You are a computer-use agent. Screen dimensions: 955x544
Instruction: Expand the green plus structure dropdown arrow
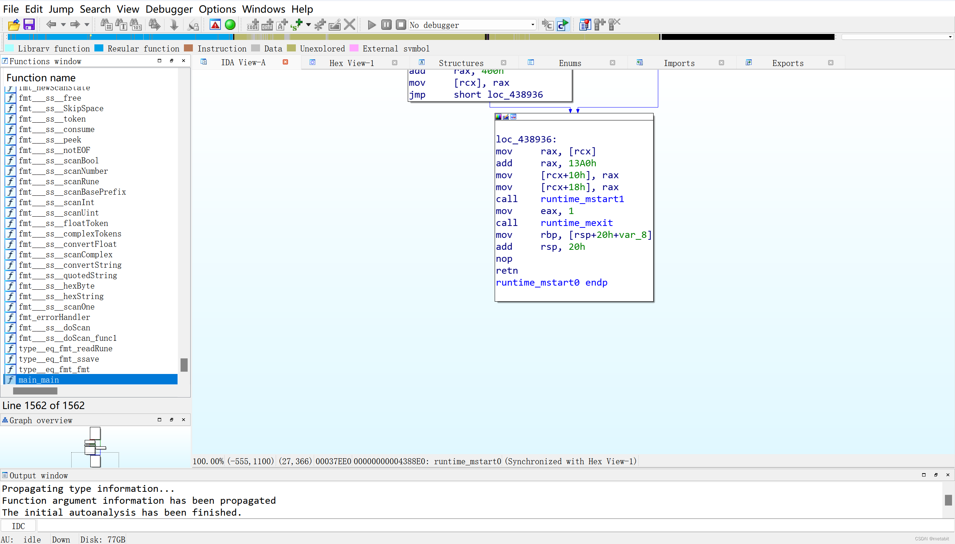point(309,25)
